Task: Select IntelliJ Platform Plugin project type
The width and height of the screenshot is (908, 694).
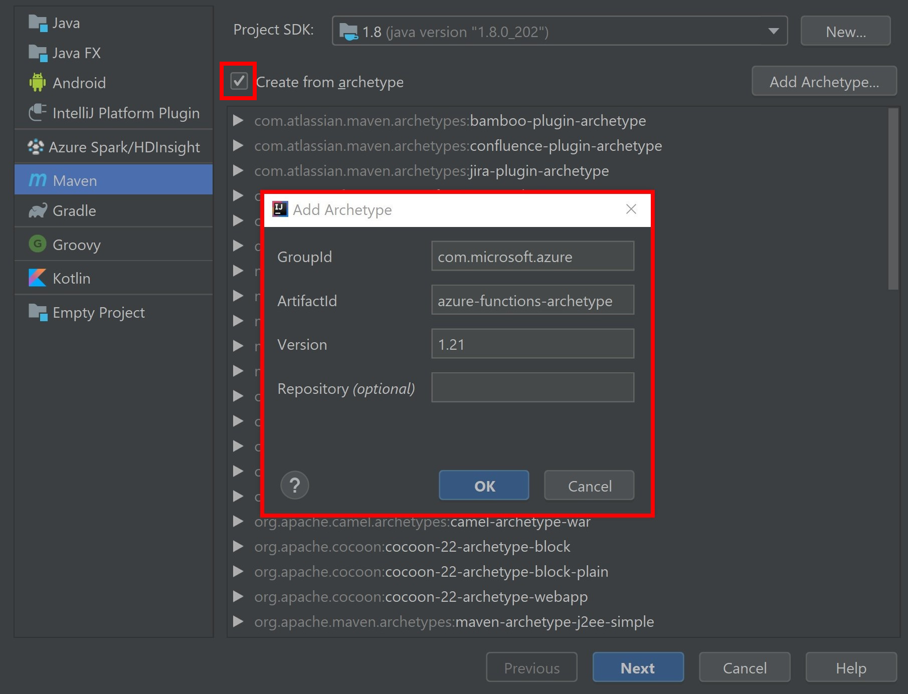Action: point(113,113)
